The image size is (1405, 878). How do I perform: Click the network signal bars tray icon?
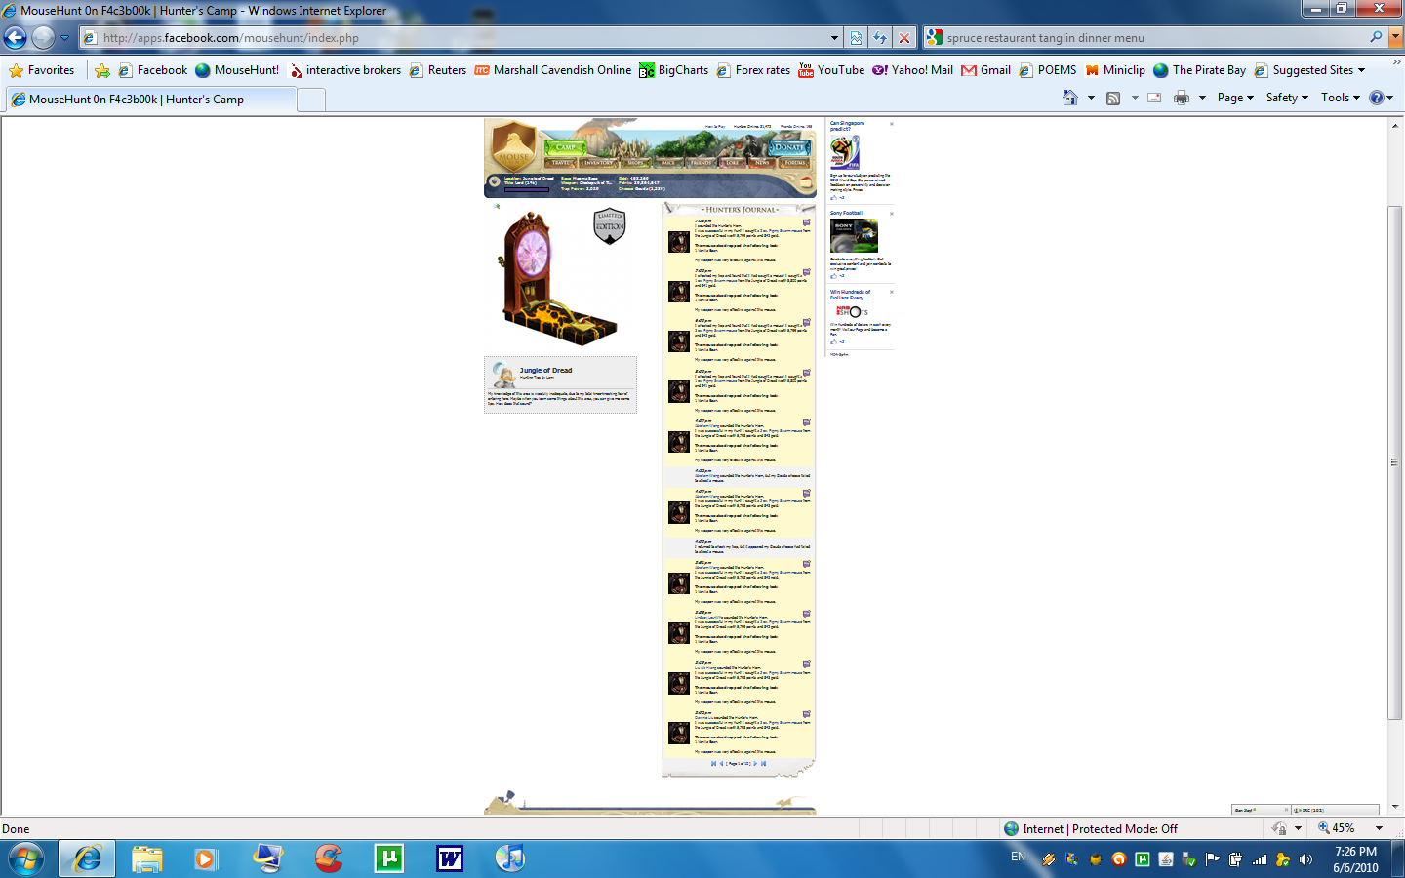(1260, 859)
